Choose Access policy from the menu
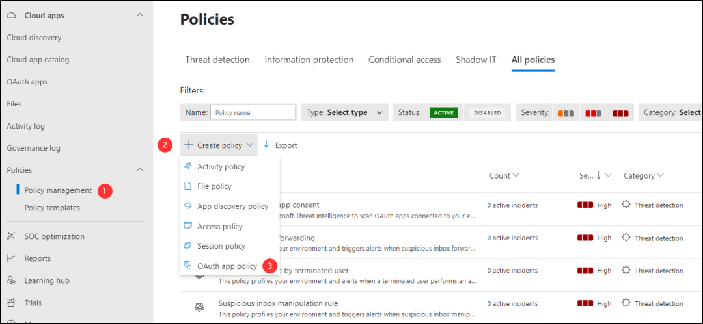 coord(230,226)
